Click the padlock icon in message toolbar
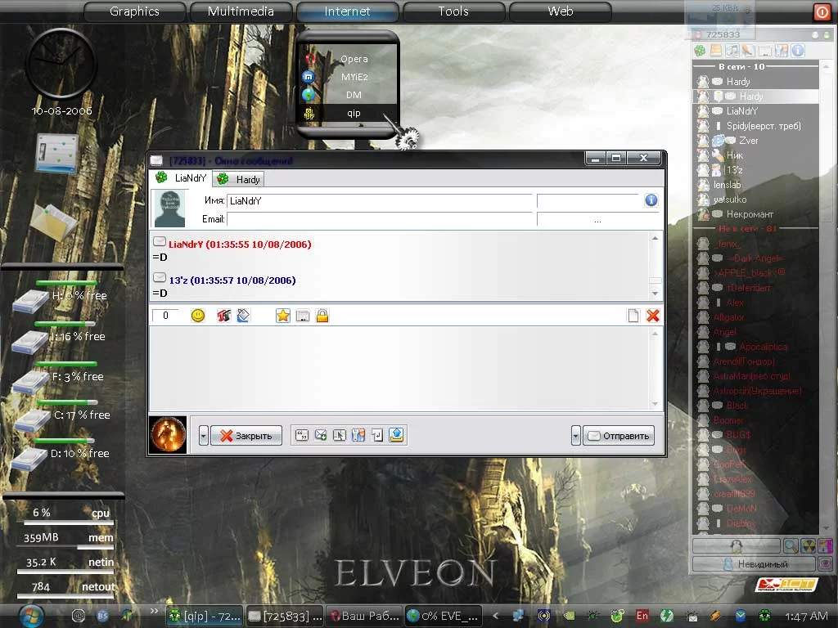This screenshot has width=838, height=628. point(322,316)
